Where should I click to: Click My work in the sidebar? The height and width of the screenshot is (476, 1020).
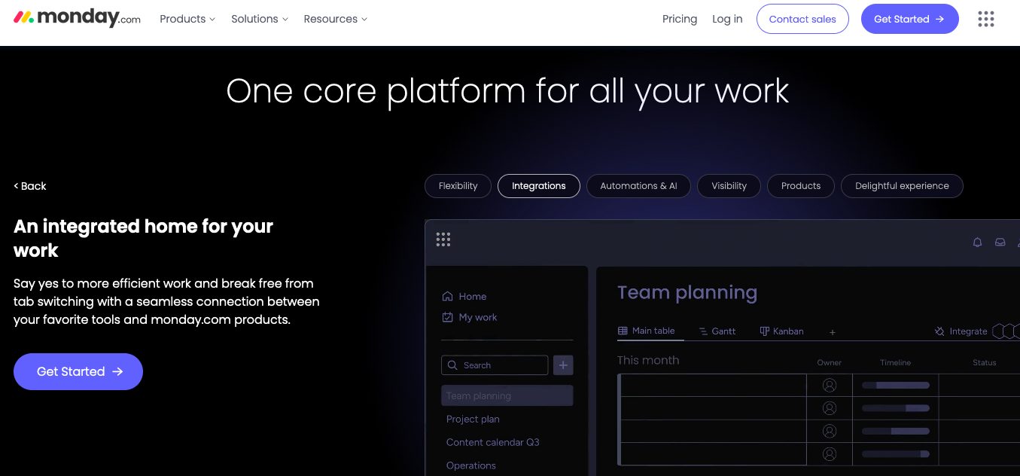478,317
